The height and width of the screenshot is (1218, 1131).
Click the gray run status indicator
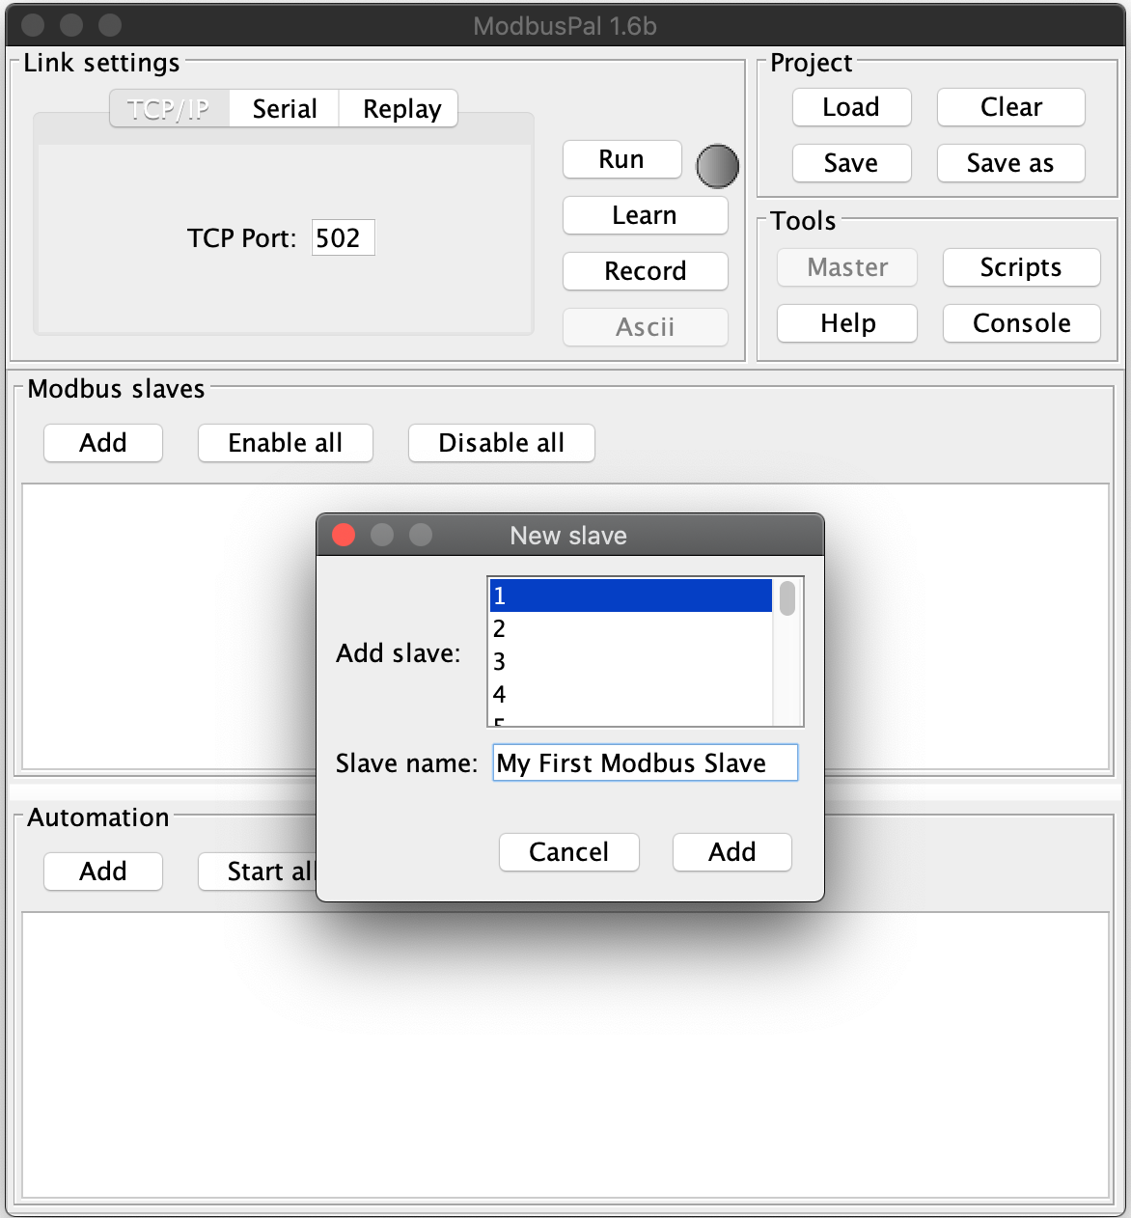click(717, 166)
